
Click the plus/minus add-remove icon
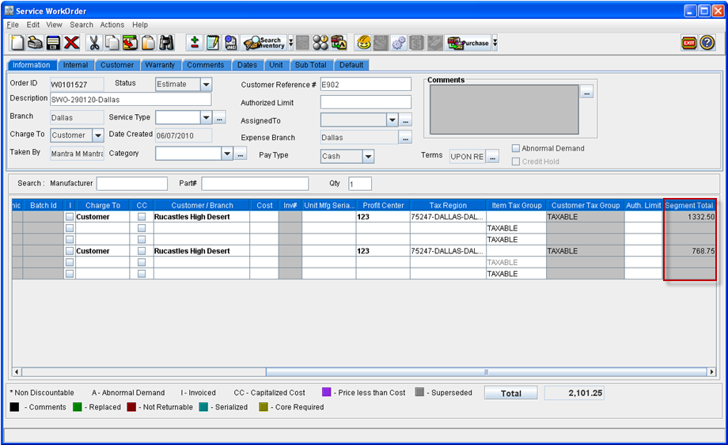[x=195, y=43]
